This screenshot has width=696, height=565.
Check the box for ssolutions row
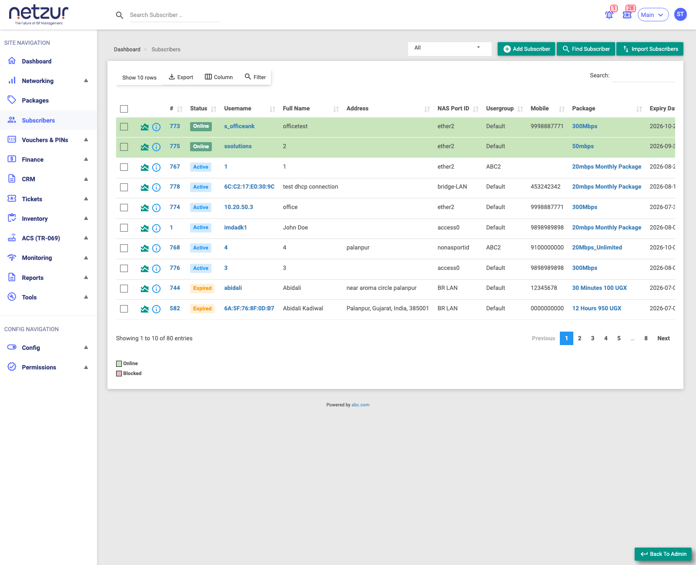click(124, 146)
